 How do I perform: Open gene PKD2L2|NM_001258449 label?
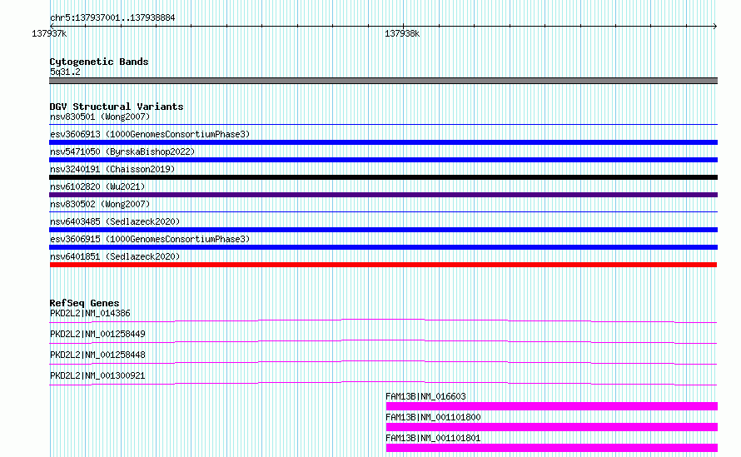(97, 334)
